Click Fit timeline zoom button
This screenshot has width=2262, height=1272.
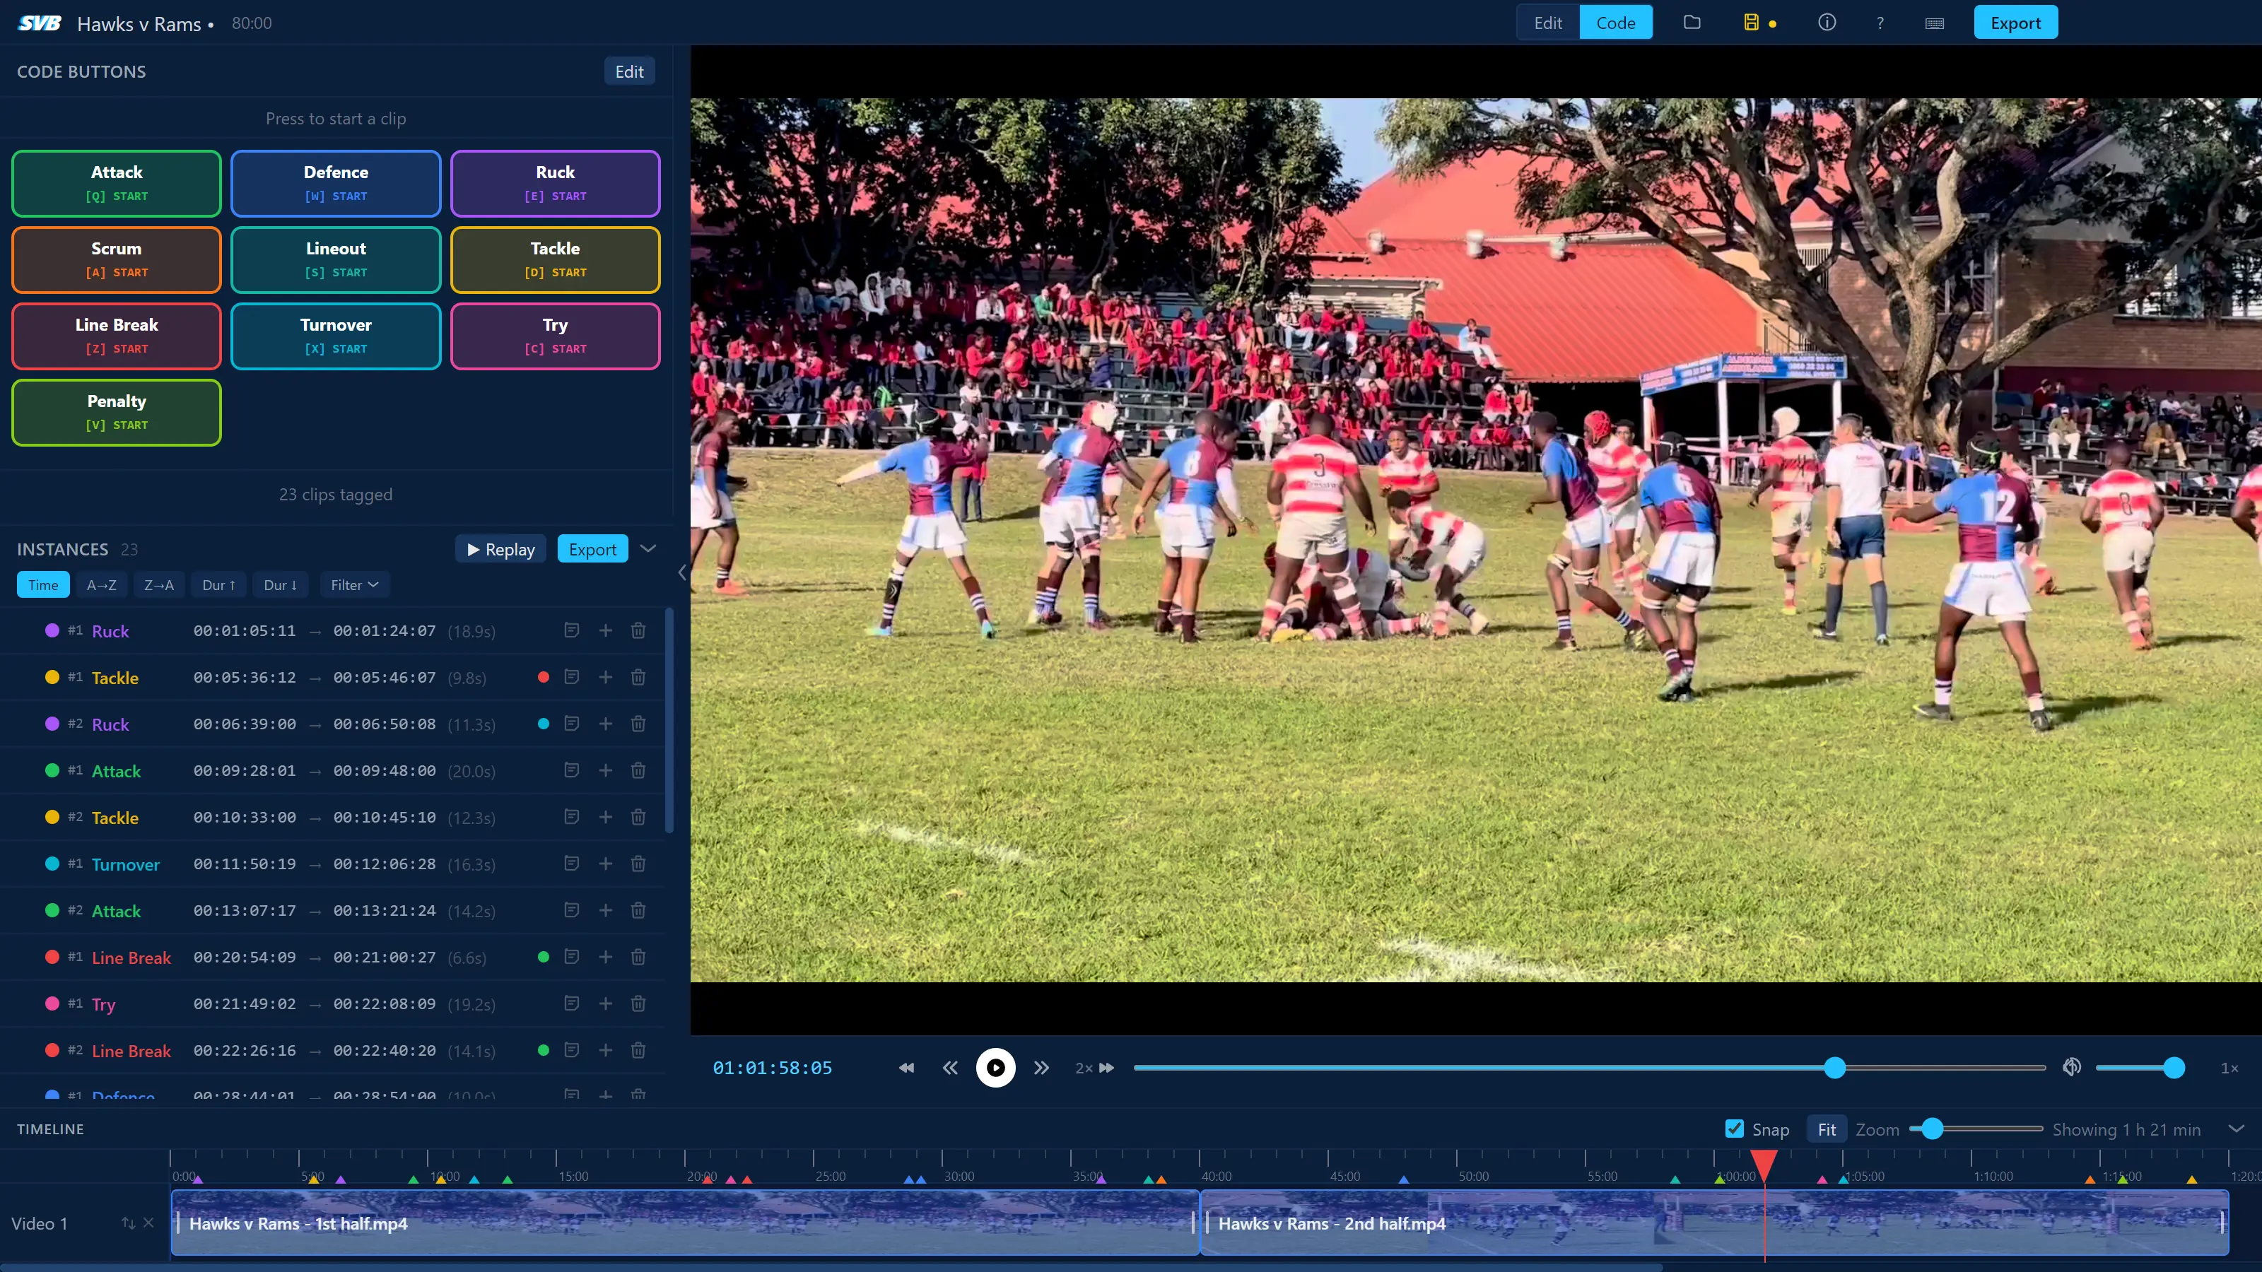[1827, 1129]
